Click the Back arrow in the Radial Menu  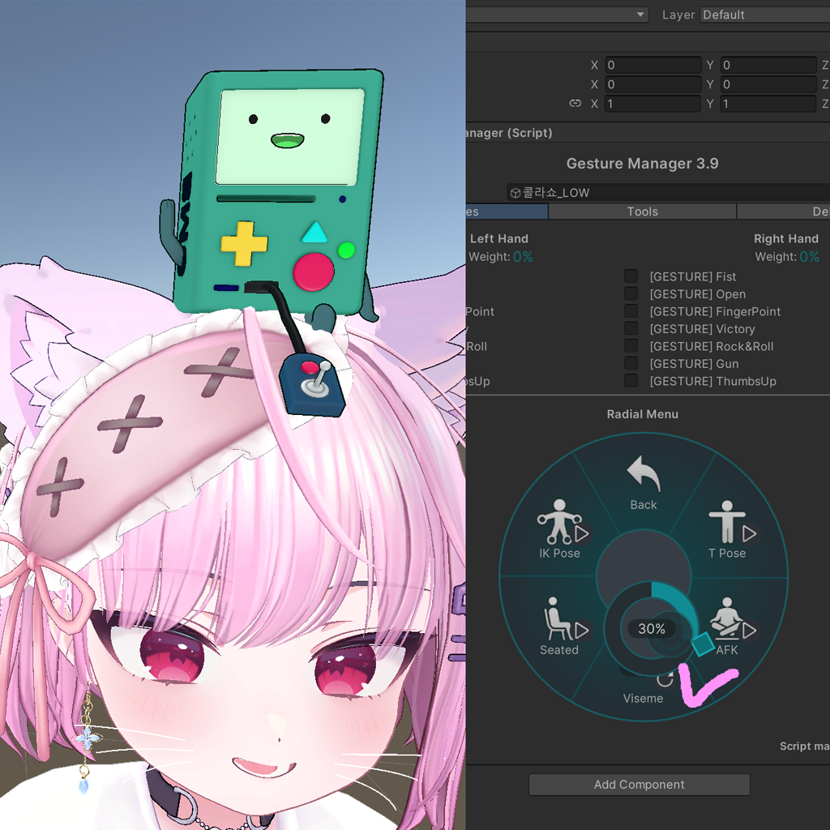coord(643,473)
